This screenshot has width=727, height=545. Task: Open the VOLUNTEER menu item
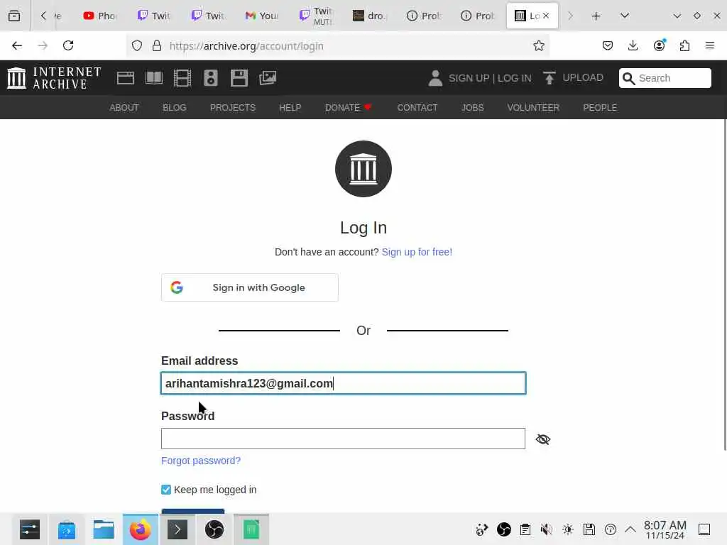(533, 108)
